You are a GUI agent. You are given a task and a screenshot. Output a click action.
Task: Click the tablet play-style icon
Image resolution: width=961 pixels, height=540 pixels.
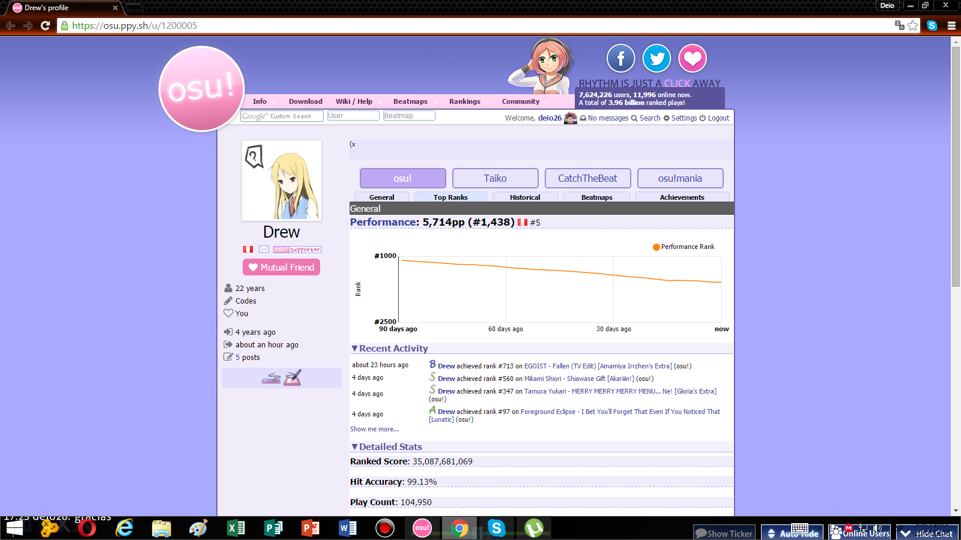click(x=293, y=377)
